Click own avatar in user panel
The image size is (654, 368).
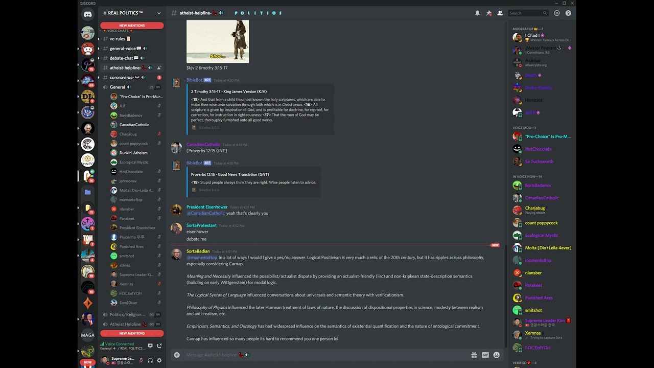105,360
